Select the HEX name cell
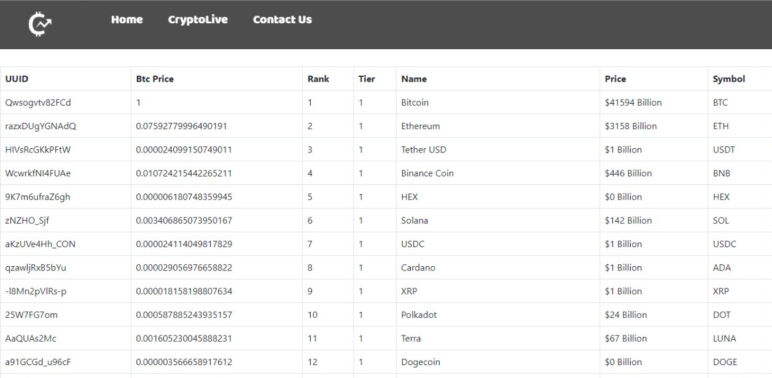772x378 pixels. (x=498, y=197)
